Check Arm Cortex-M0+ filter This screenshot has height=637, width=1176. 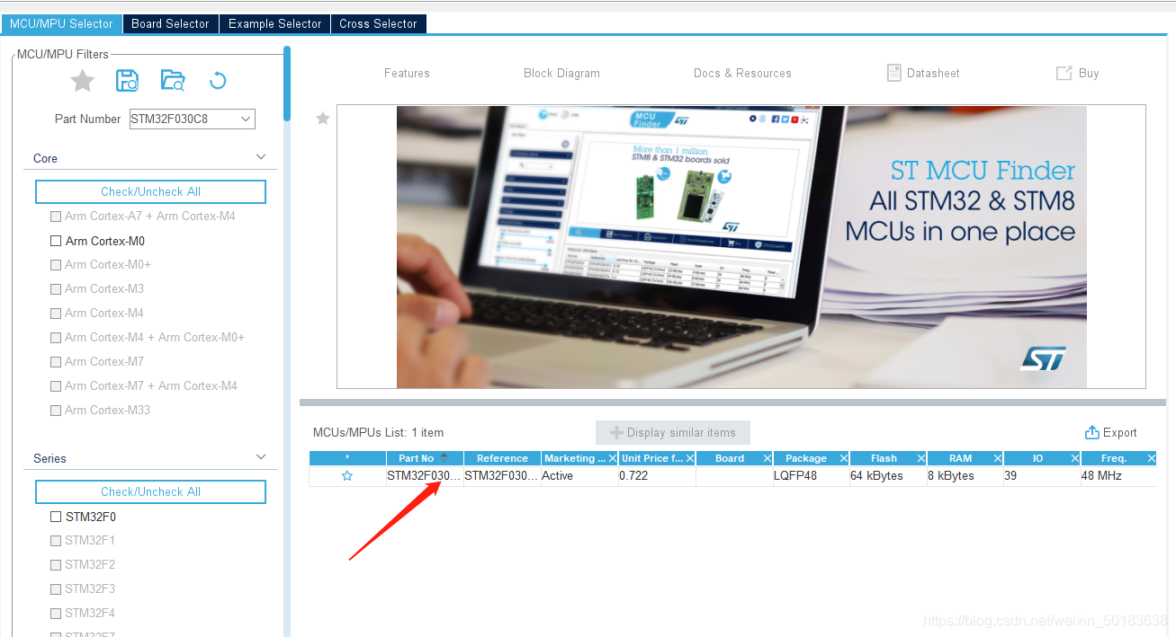pyautogui.click(x=56, y=265)
